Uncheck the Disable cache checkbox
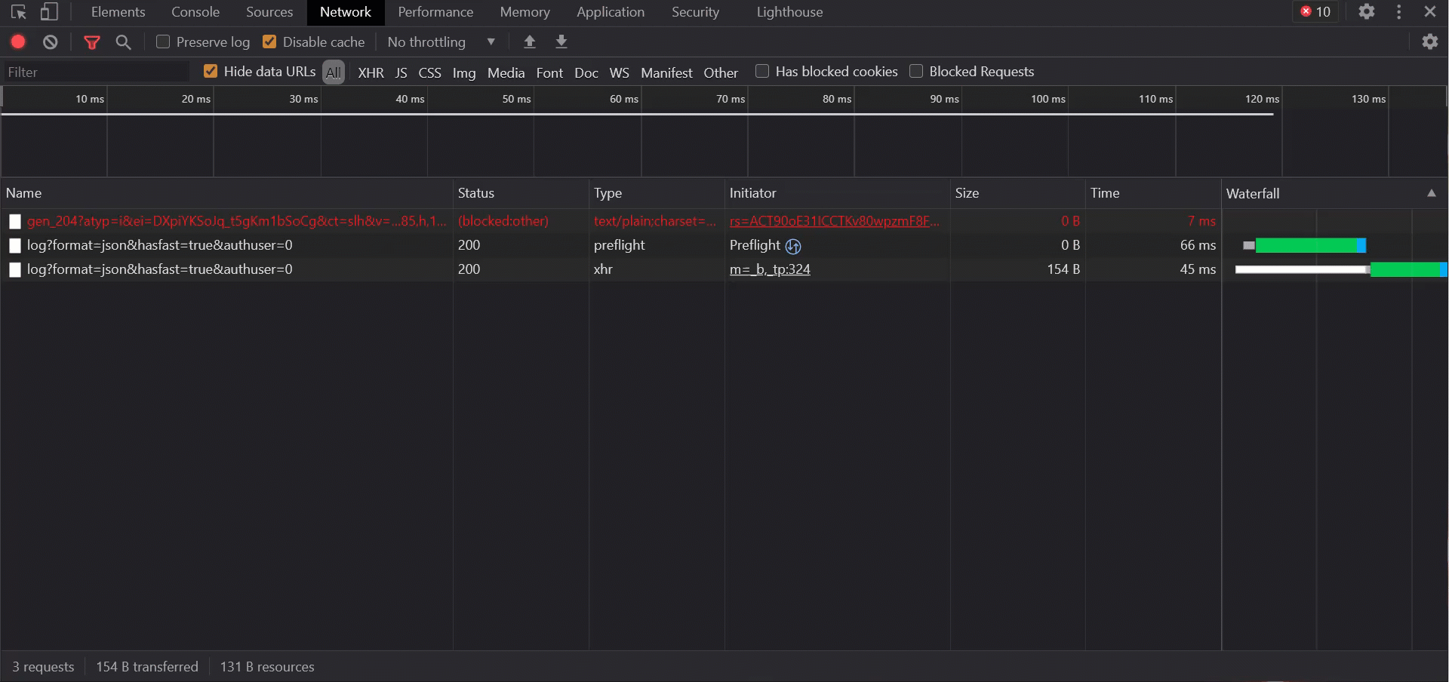Image resolution: width=1449 pixels, height=682 pixels. (269, 42)
